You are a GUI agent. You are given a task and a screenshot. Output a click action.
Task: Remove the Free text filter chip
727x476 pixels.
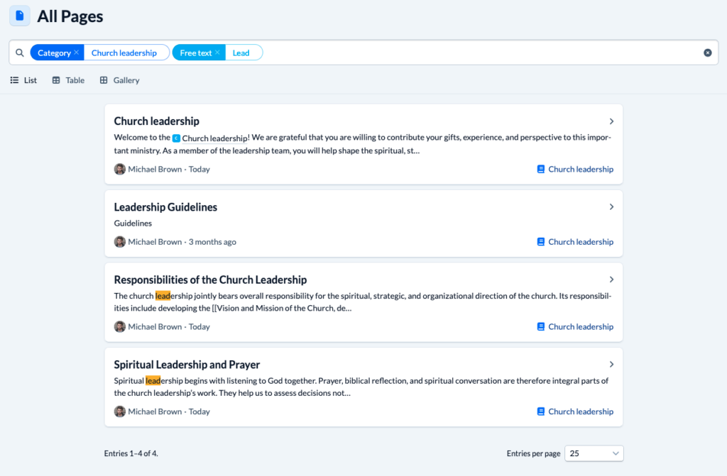click(x=217, y=52)
